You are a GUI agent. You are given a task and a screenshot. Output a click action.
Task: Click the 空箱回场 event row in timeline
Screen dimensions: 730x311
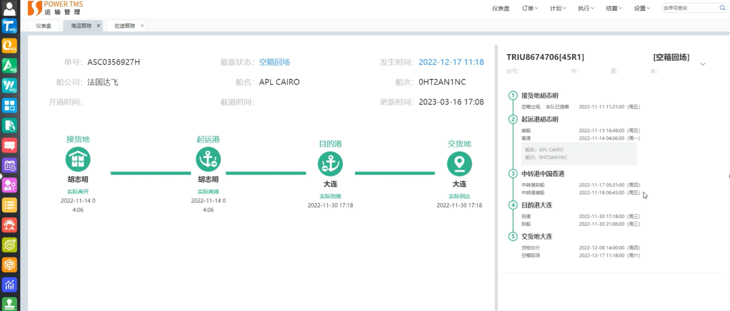[x=581, y=255]
